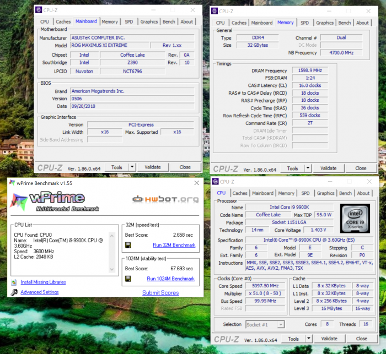Viewport: 386px width, 354px height.
Task: Click floppy save icon under 1024M test
Action: (x=128, y=279)
